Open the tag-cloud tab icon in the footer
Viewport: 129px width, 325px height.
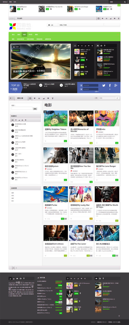(x=11, y=278)
